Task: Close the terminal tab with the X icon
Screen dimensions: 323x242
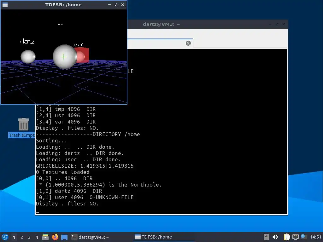Action: tap(188, 43)
